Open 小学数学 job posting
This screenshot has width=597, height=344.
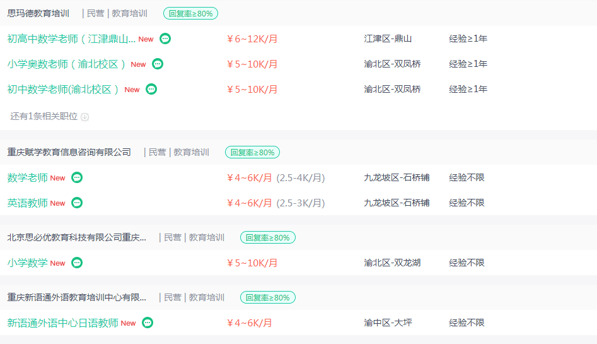point(27,263)
